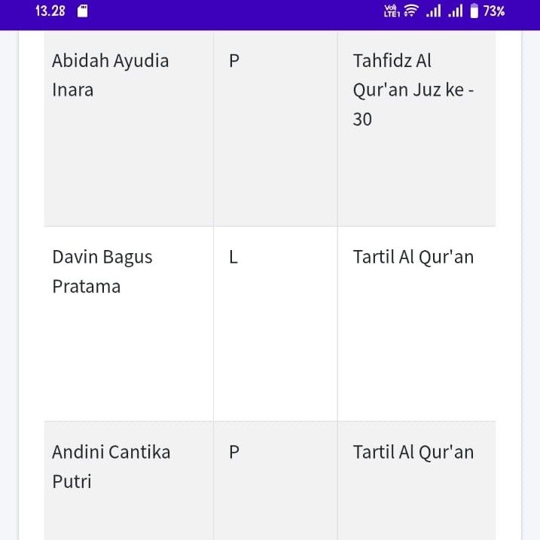
Task: Tap the word Pratama in second row
Action: tap(87, 286)
